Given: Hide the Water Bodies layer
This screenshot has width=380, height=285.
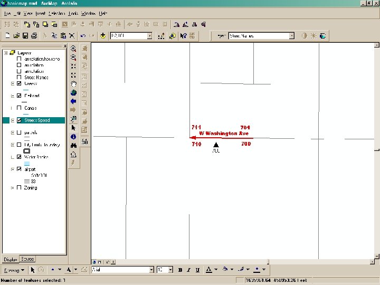Looking at the screenshot, I should click(x=19, y=157).
